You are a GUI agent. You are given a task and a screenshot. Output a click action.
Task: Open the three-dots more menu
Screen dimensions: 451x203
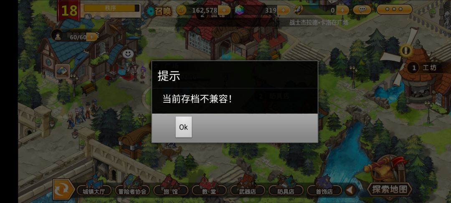394,9
